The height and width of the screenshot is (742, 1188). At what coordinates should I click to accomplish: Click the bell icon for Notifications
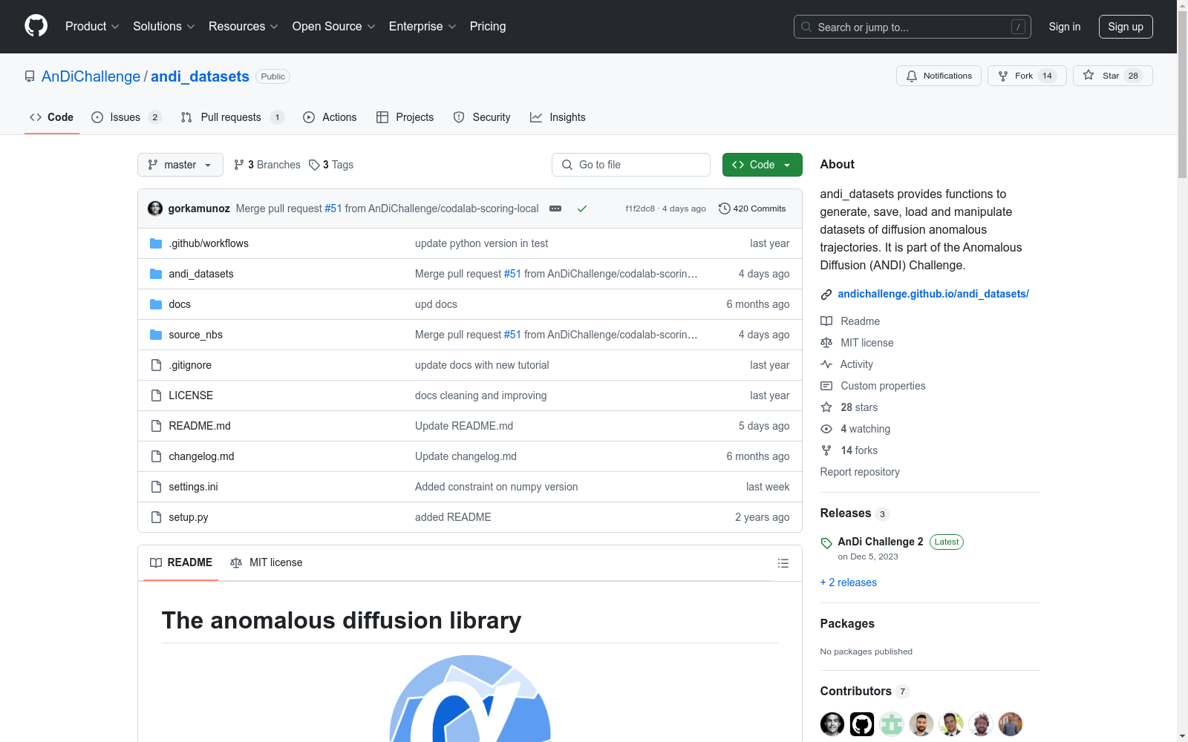(912, 76)
